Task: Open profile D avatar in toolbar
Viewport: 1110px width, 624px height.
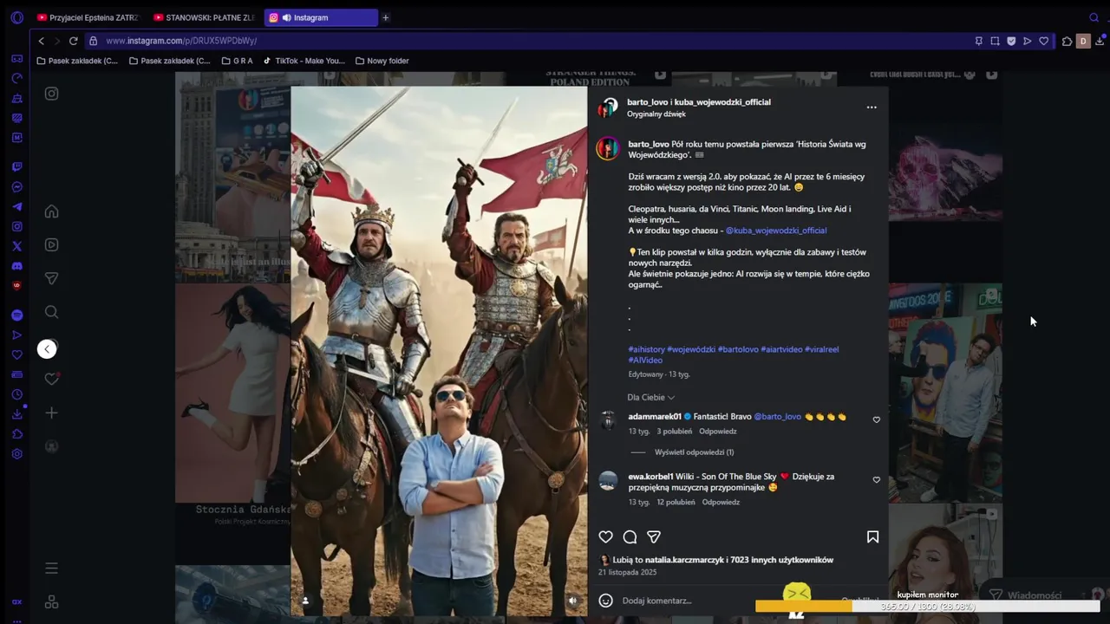Action: tap(1083, 41)
